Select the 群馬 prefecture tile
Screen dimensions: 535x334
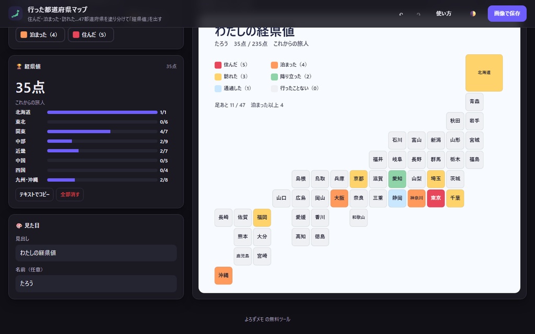click(x=436, y=160)
